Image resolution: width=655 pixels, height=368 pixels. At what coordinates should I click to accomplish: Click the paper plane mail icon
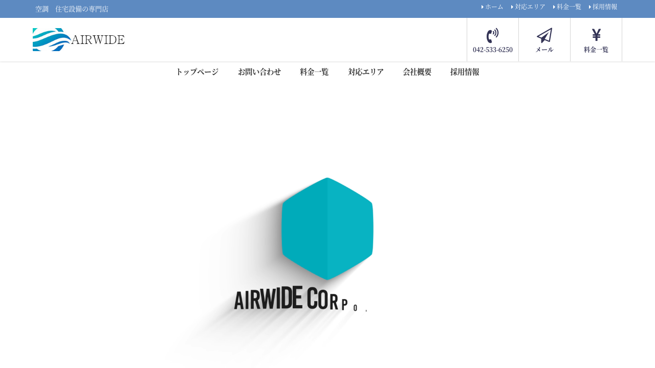coord(544,35)
